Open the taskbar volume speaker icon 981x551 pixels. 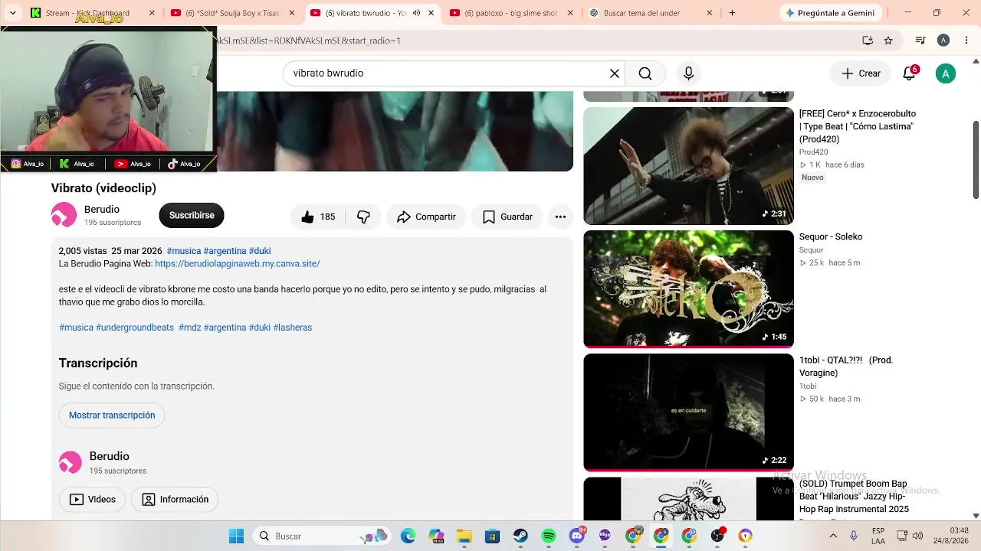918,536
